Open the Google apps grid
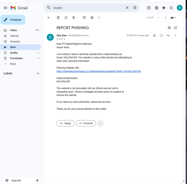 [x=171, y=8]
